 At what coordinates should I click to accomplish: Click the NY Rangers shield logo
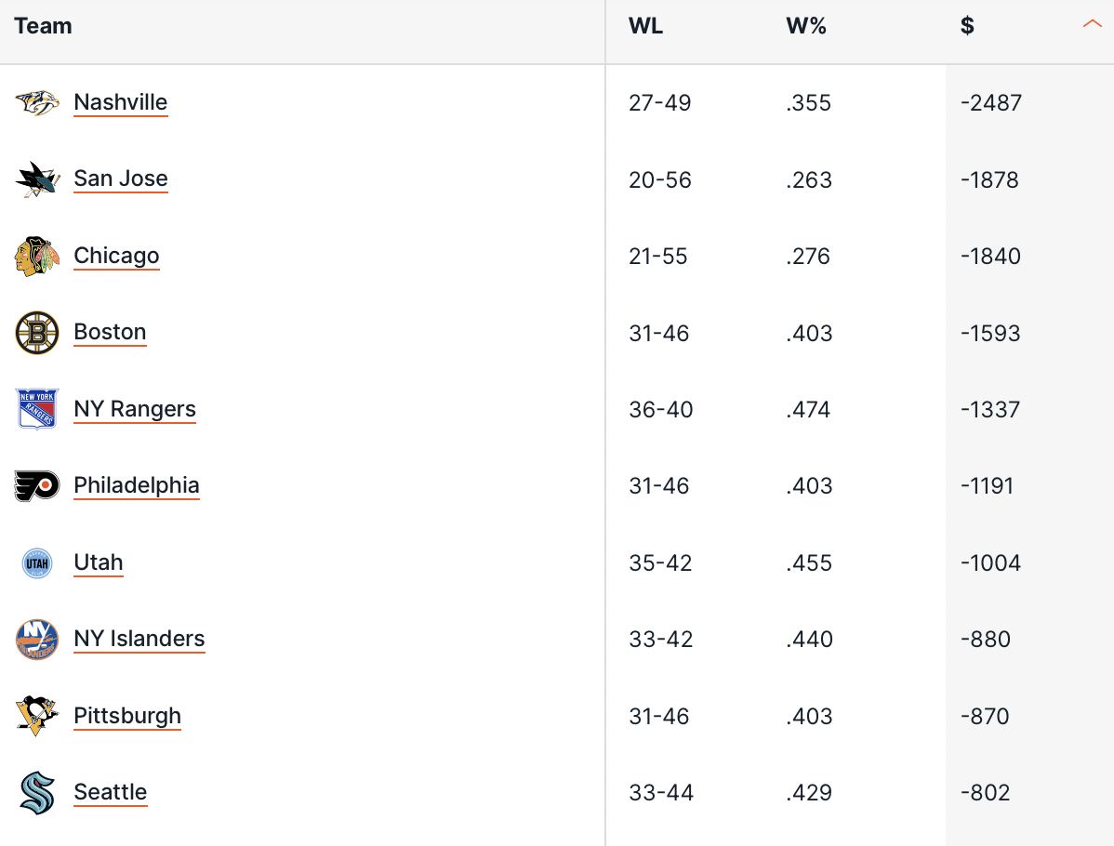pos(37,409)
